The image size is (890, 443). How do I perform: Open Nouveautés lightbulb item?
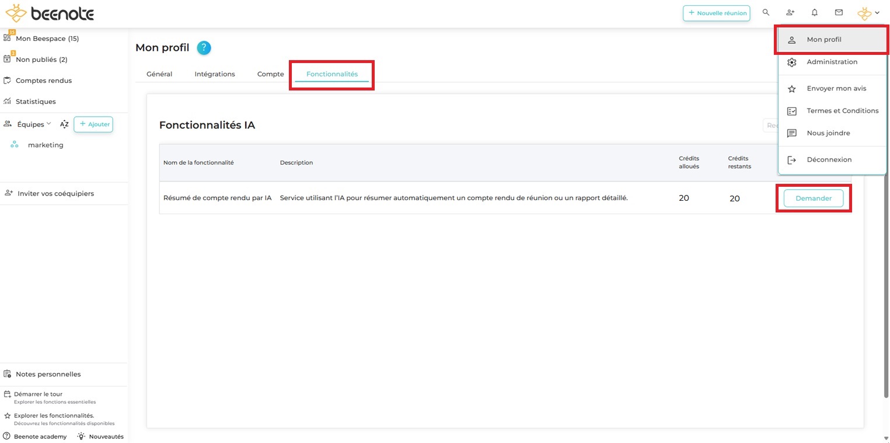[x=100, y=437]
